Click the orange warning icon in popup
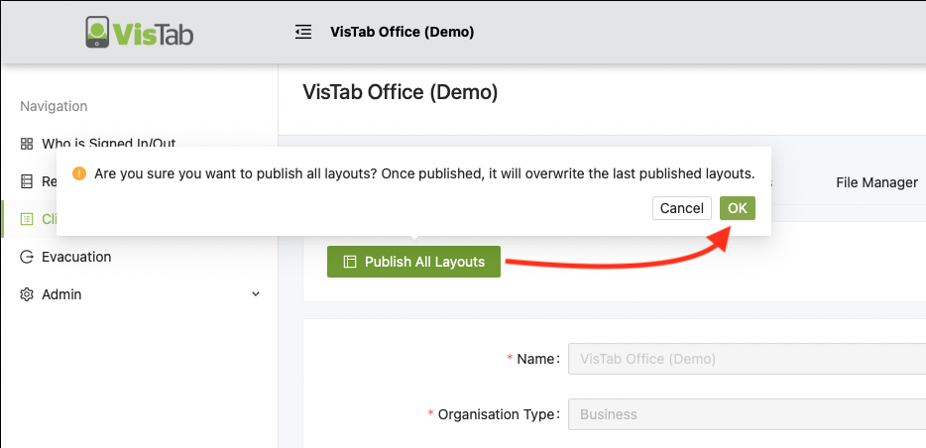 click(x=79, y=174)
